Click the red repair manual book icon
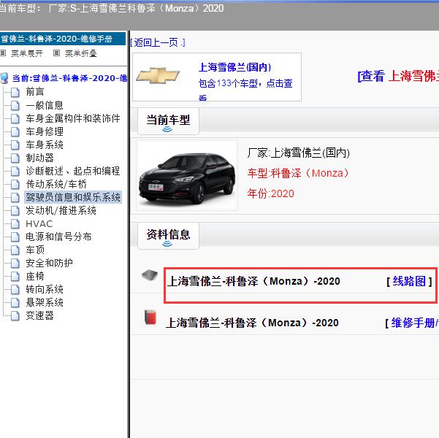The width and height of the screenshot is (439, 438). point(150,317)
